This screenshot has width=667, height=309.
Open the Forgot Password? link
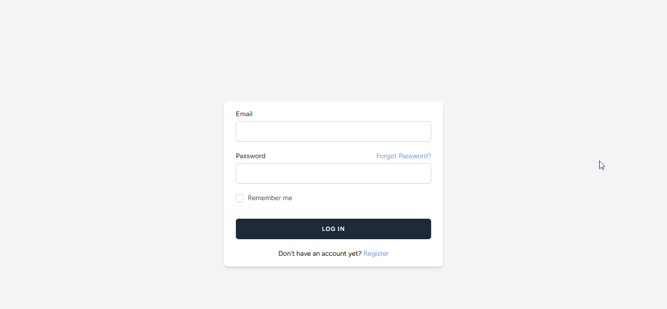(x=403, y=156)
